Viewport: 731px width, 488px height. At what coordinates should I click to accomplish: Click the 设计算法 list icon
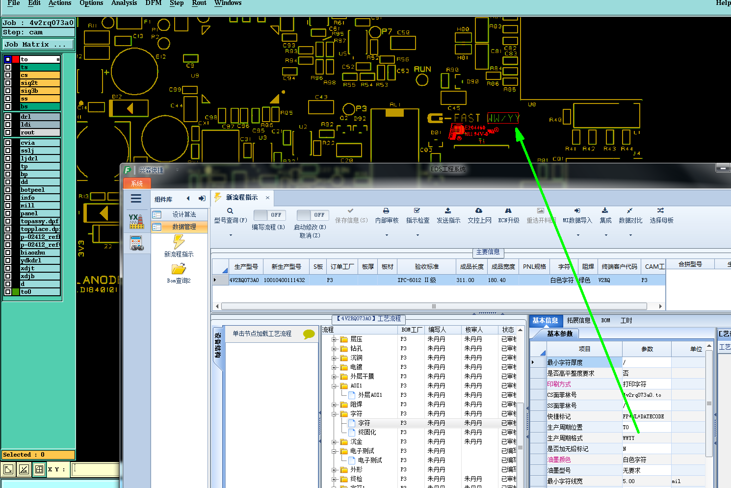(x=157, y=215)
